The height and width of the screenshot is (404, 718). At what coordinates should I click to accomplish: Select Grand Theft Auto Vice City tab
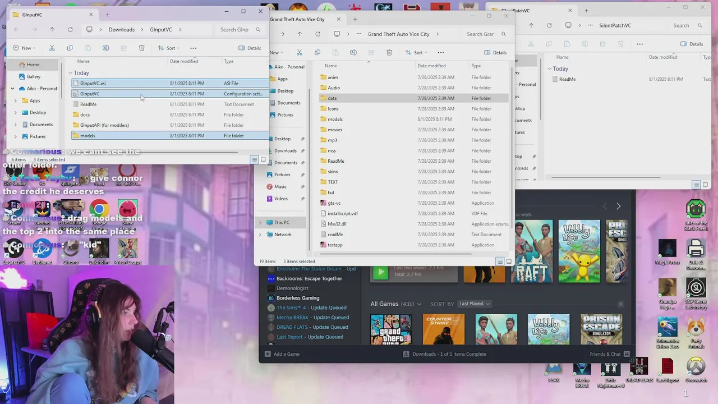(x=306, y=19)
